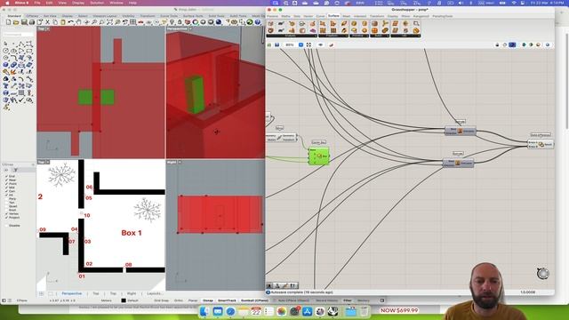Open Finder from the Dock
Screen dimensions: 569x320
point(204,311)
